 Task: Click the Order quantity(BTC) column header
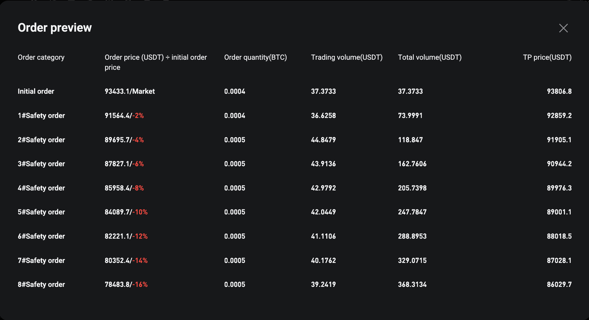[255, 58]
